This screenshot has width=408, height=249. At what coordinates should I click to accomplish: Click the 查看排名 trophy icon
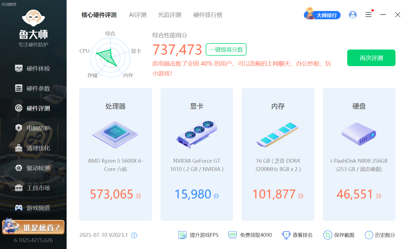(286, 235)
